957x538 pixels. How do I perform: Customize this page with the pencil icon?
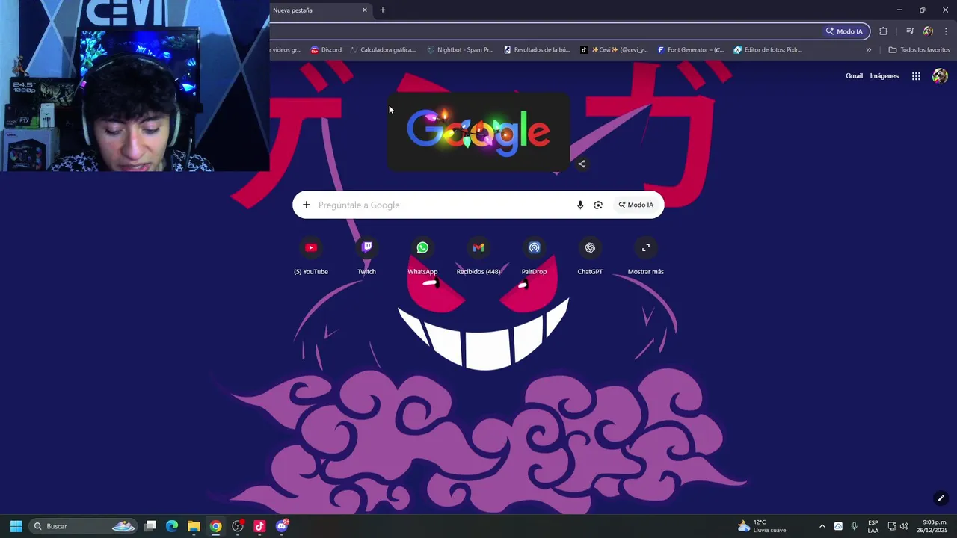coord(941,498)
